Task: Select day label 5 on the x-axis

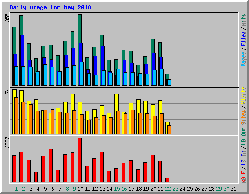Action: (x=45, y=189)
